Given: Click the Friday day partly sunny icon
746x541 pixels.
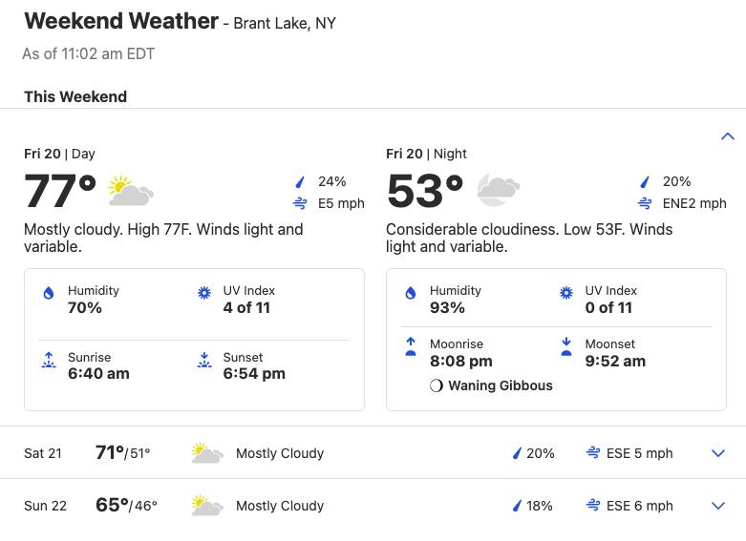Looking at the screenshot, I should pyautogui.click(x=130, y=191).
